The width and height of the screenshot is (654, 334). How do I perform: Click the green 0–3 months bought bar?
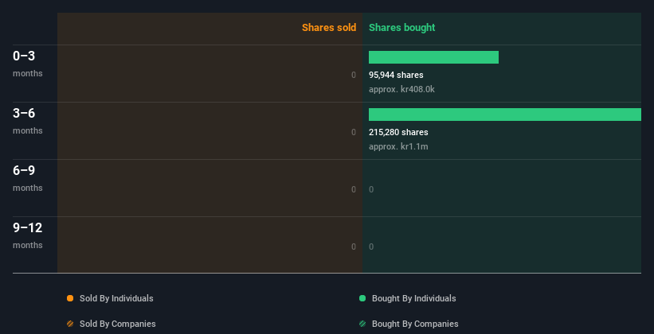433,57
